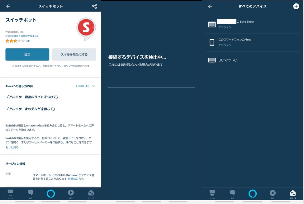Viewport: 304px width, 204px height.
Task: Open the 日本語 (JP) language dropdown
Action: [x=85, y=86]
